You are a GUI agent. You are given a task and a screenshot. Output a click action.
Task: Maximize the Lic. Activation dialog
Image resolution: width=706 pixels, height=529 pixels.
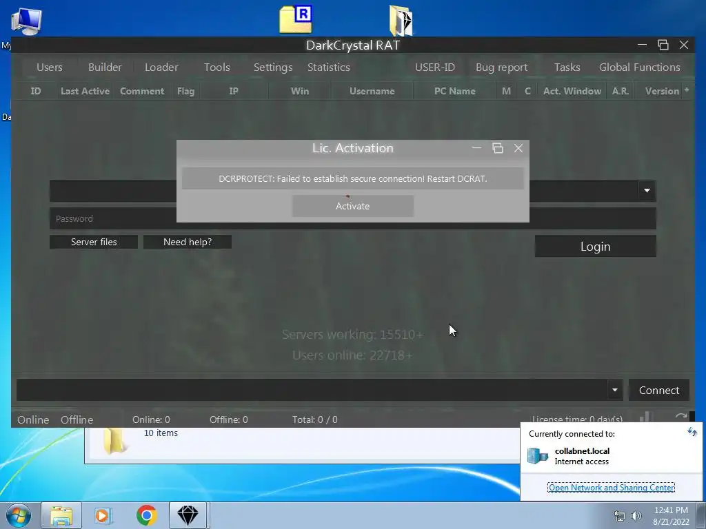pos(498,148)
